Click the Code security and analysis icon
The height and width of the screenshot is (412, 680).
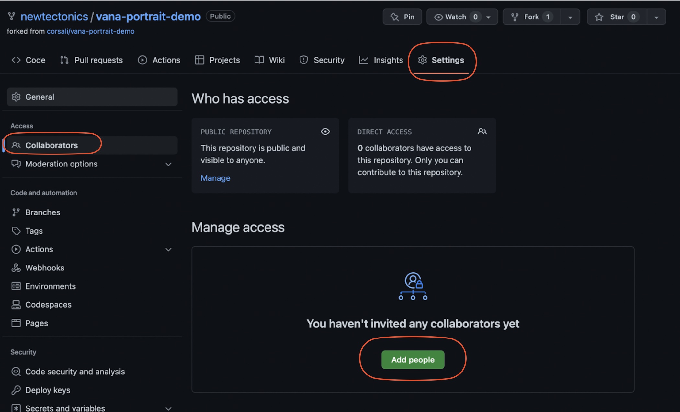[16, 372]
